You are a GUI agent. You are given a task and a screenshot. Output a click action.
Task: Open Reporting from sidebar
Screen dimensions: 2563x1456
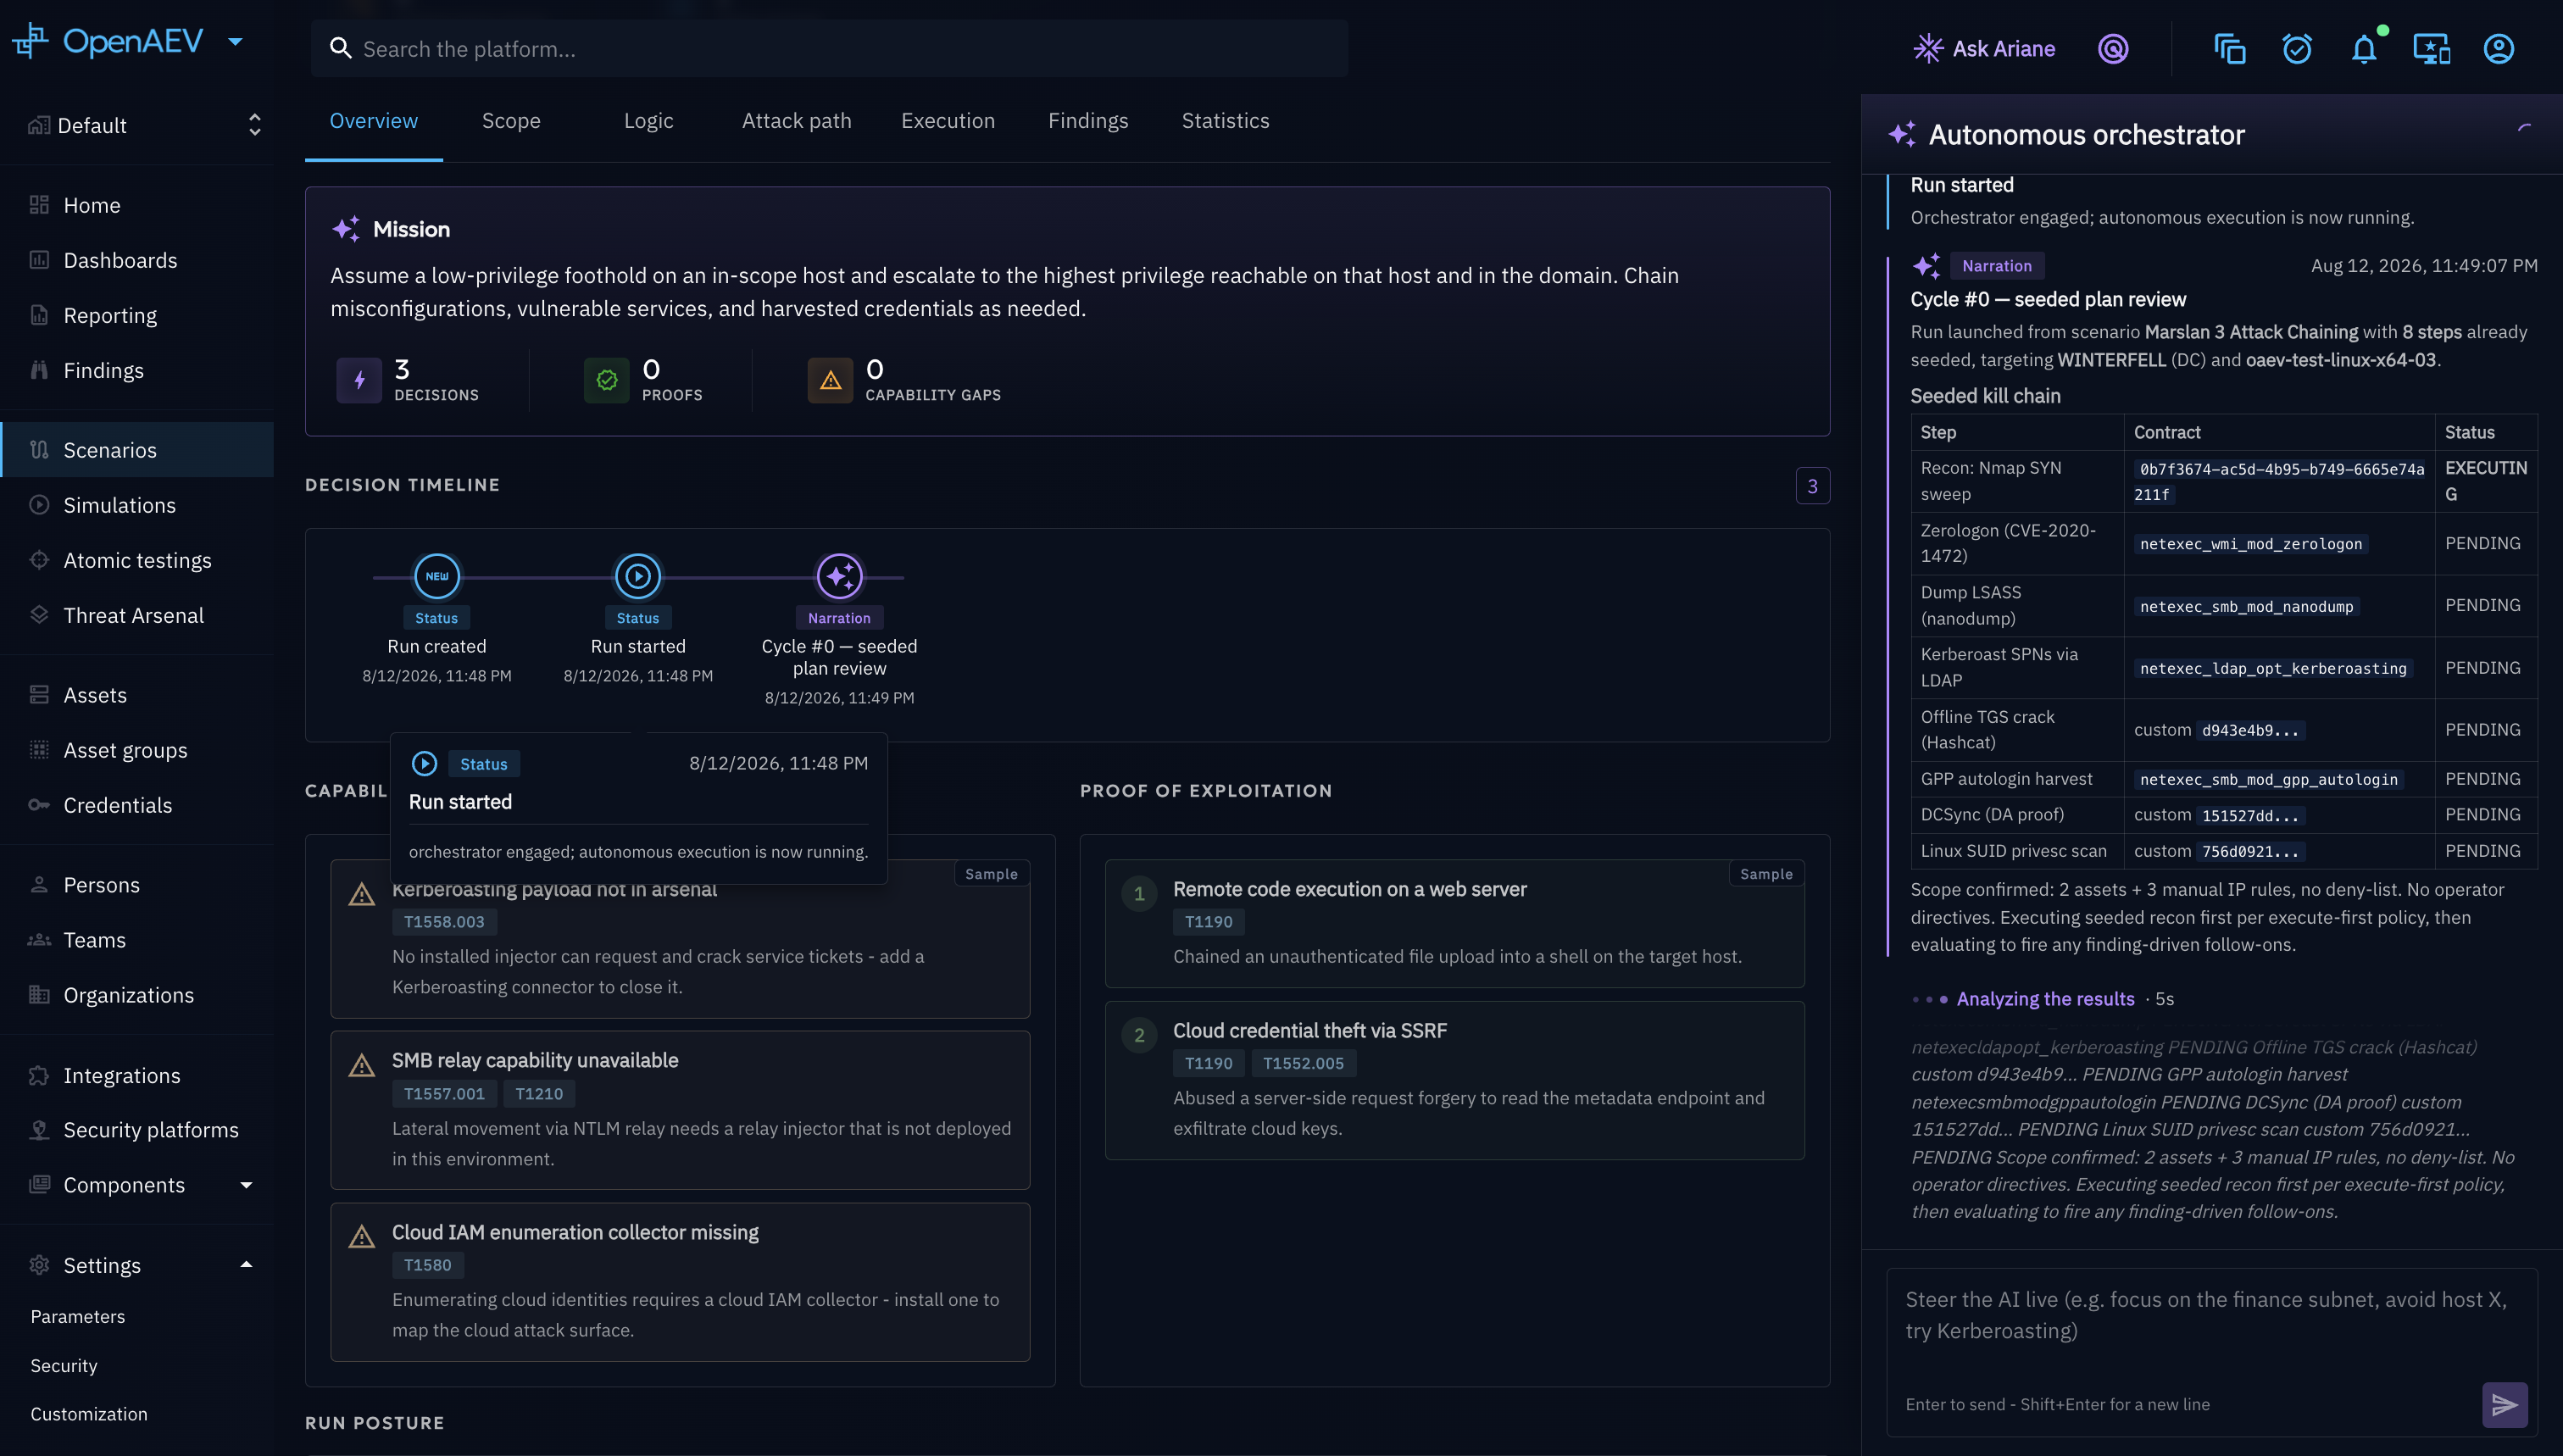coord(137,315)
